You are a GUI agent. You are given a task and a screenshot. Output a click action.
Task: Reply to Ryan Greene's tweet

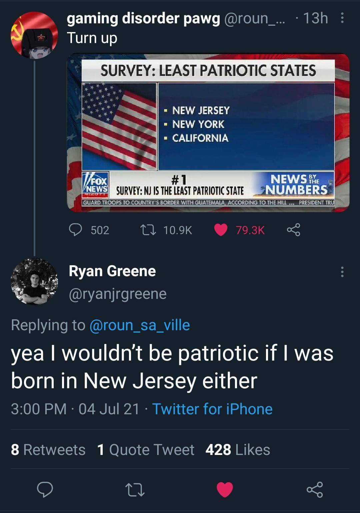tap(45, 489)
